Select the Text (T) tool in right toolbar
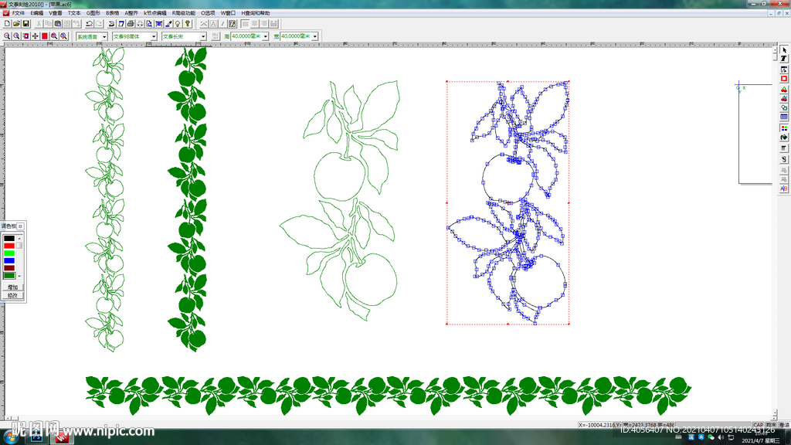The width and height of the screenshot is (791, 445). (784, 59)
